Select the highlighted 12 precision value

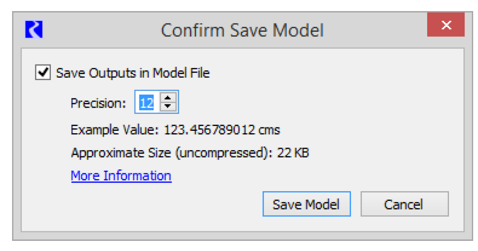click(x=147, y=102)
